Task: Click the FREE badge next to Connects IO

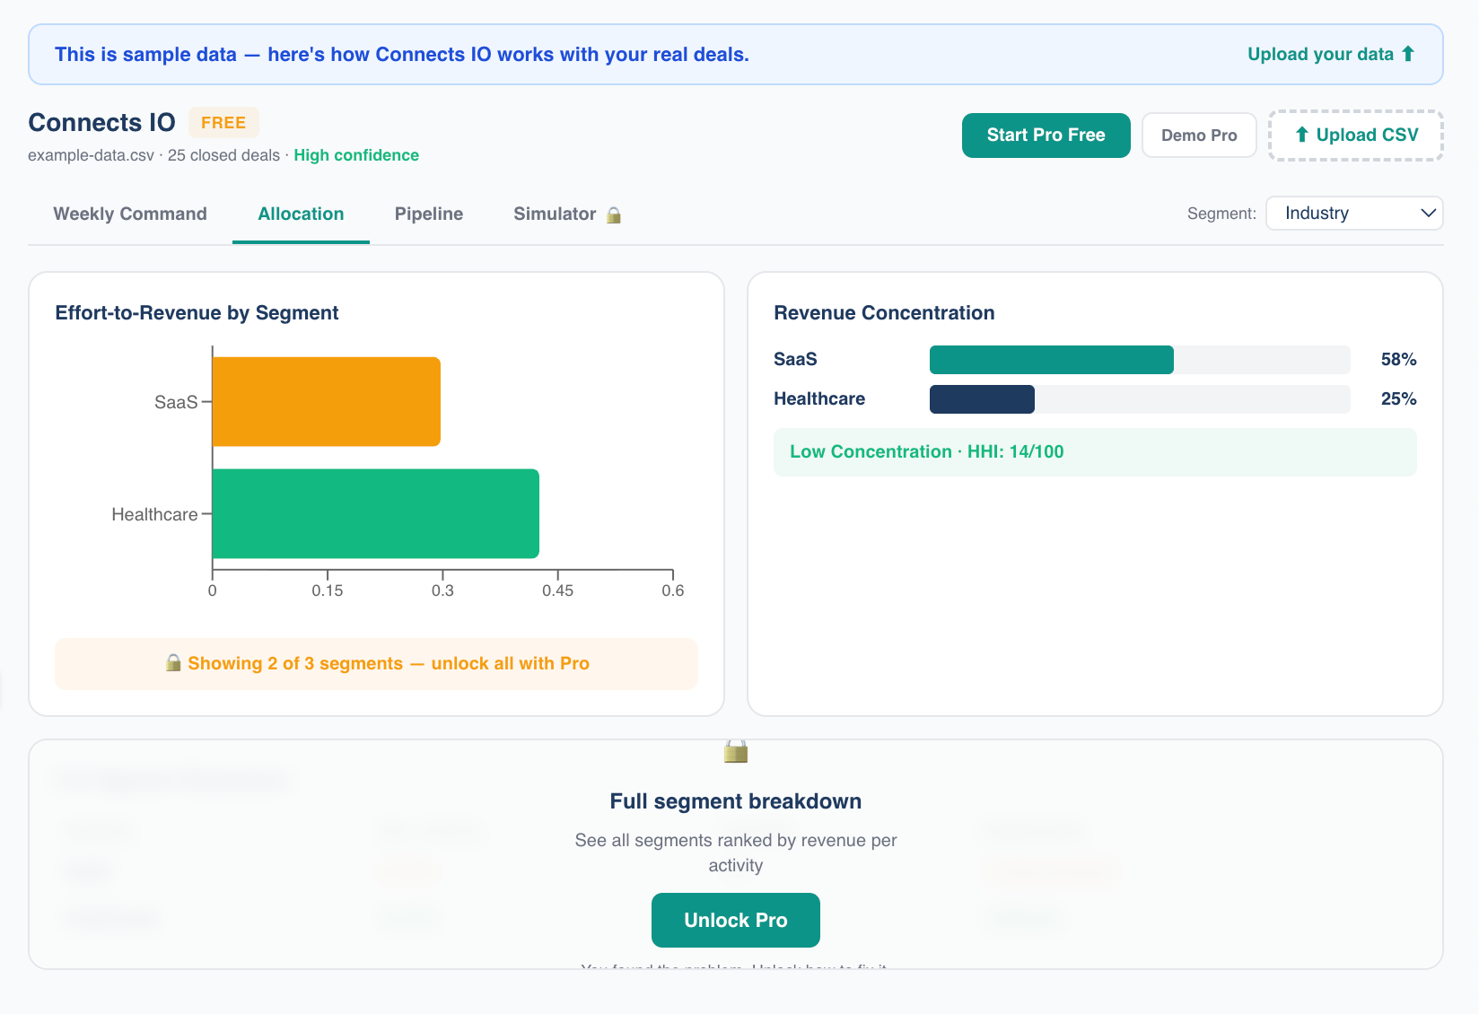Action: point(223,122)
